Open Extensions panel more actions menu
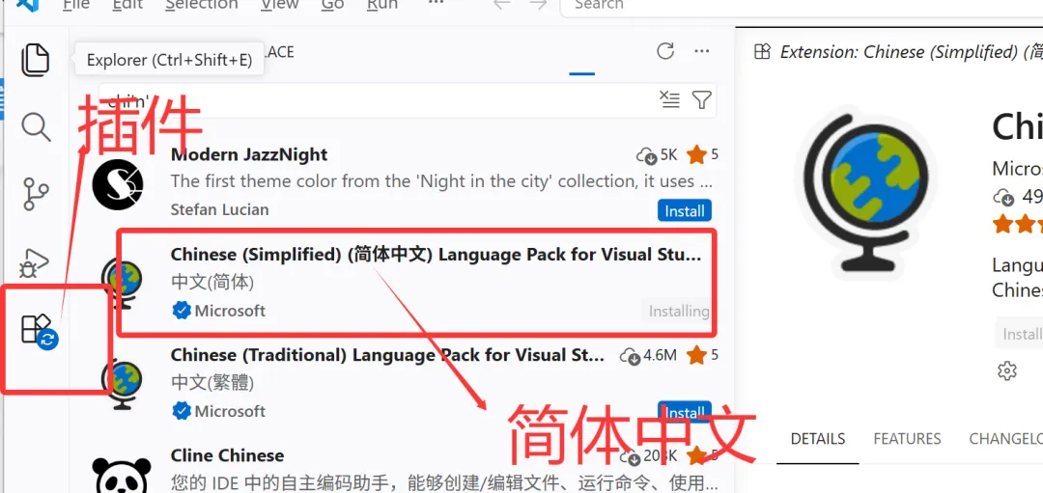 point(701,51)
